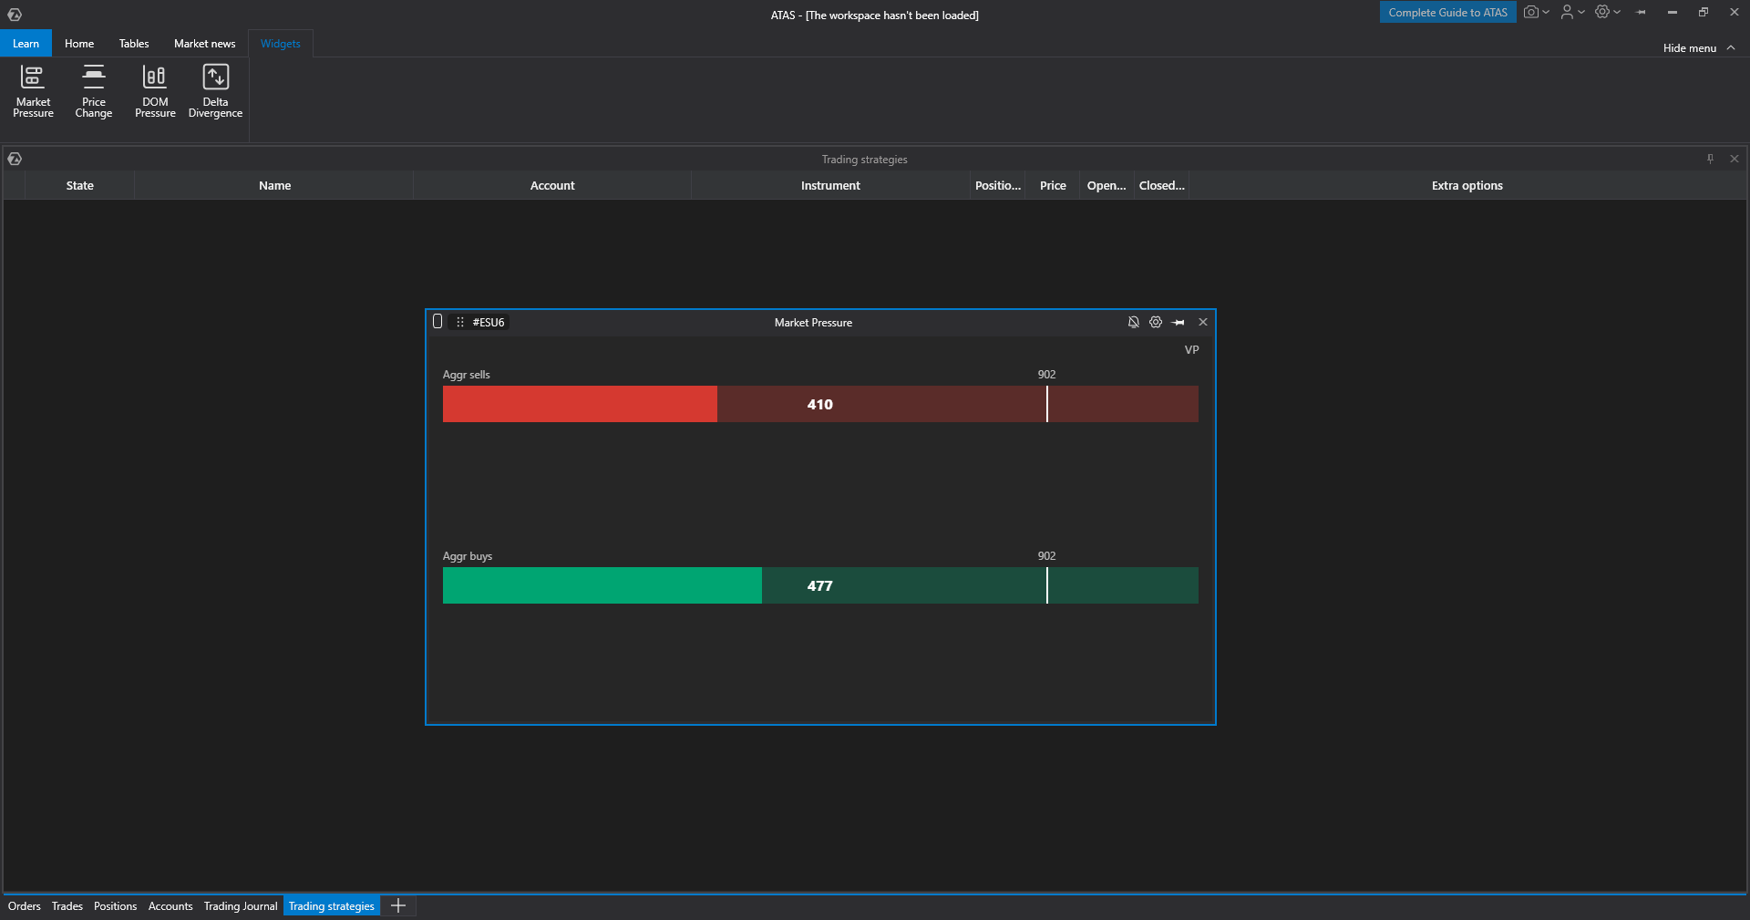
Task: Open the Delta Divergence widget
Action: click(215, 91)
